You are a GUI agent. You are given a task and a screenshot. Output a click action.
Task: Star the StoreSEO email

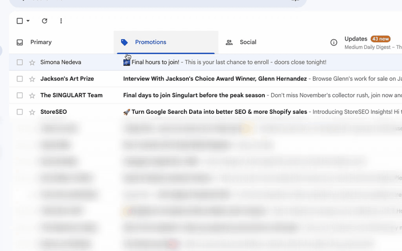pyautogui.click(x=32, y=112)
